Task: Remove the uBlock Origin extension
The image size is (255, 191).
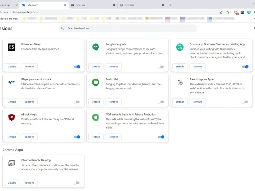Action: (29, 137)
